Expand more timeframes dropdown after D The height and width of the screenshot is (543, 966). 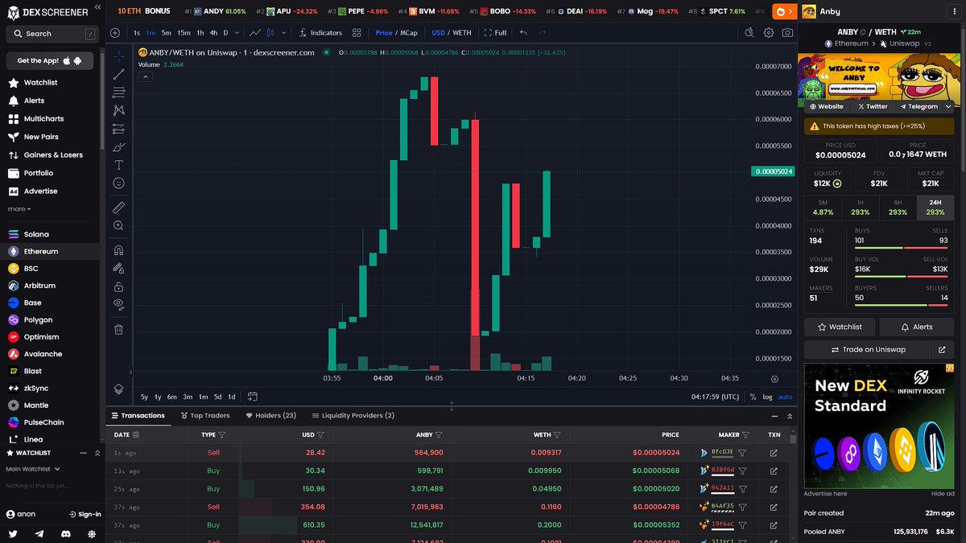point(237,33)
